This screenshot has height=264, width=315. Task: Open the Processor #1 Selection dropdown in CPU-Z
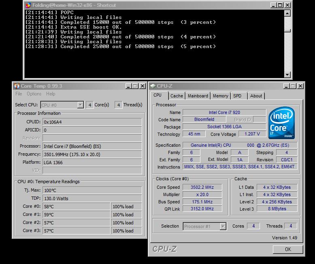[204, 226]
